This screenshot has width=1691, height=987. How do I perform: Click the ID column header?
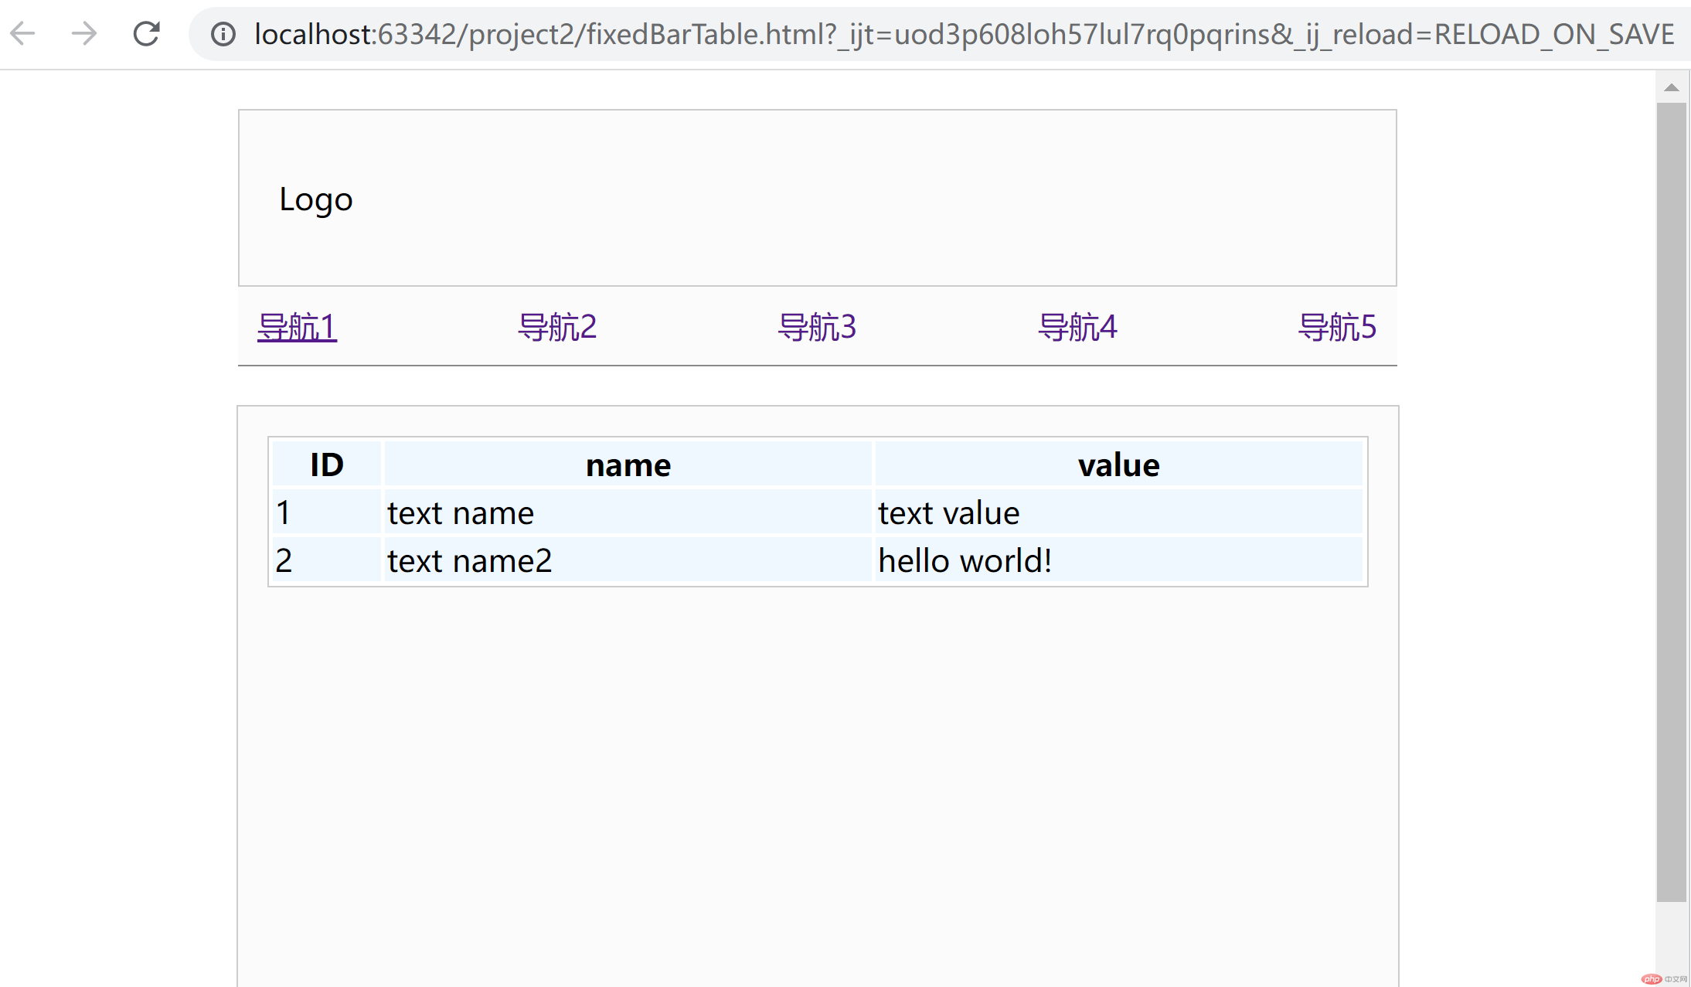coord(327,465)
